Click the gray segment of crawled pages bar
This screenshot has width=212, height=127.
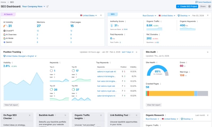[202, 93]
